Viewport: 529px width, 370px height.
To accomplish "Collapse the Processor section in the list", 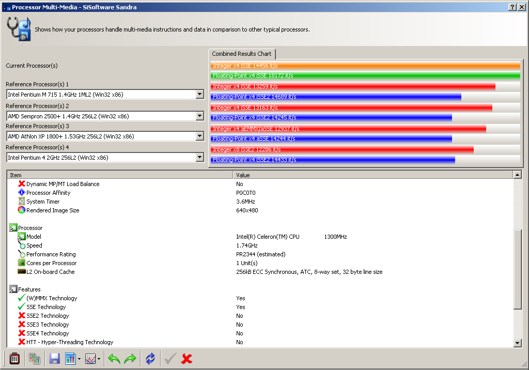I will [x=13, y=227].
